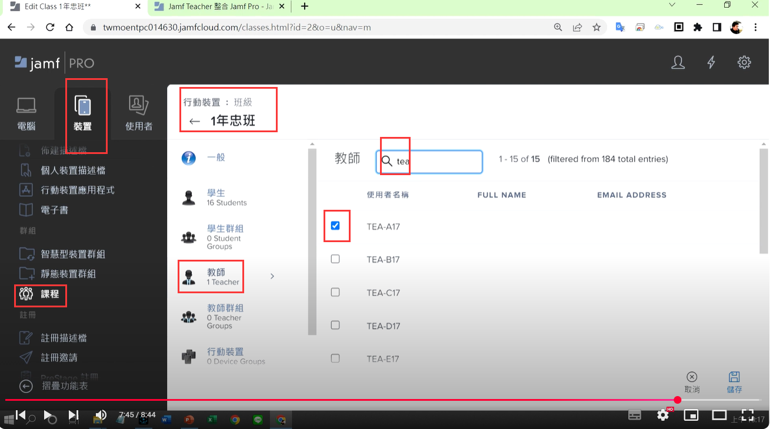Open Excel from the Windows taskbar
The image size is (770, 429).
point(212,420)
